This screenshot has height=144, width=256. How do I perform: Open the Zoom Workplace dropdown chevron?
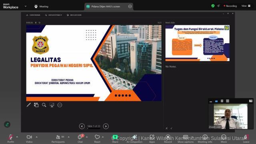tap(26, 6)
